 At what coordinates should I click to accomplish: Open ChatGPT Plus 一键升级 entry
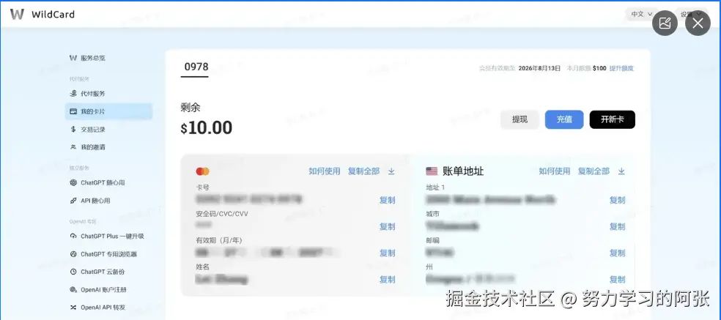coord(107,237)
